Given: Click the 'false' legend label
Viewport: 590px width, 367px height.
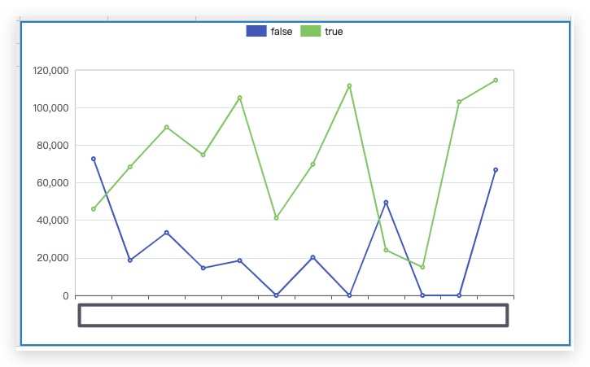Looking at the screenshot, I should click(282, 32).
